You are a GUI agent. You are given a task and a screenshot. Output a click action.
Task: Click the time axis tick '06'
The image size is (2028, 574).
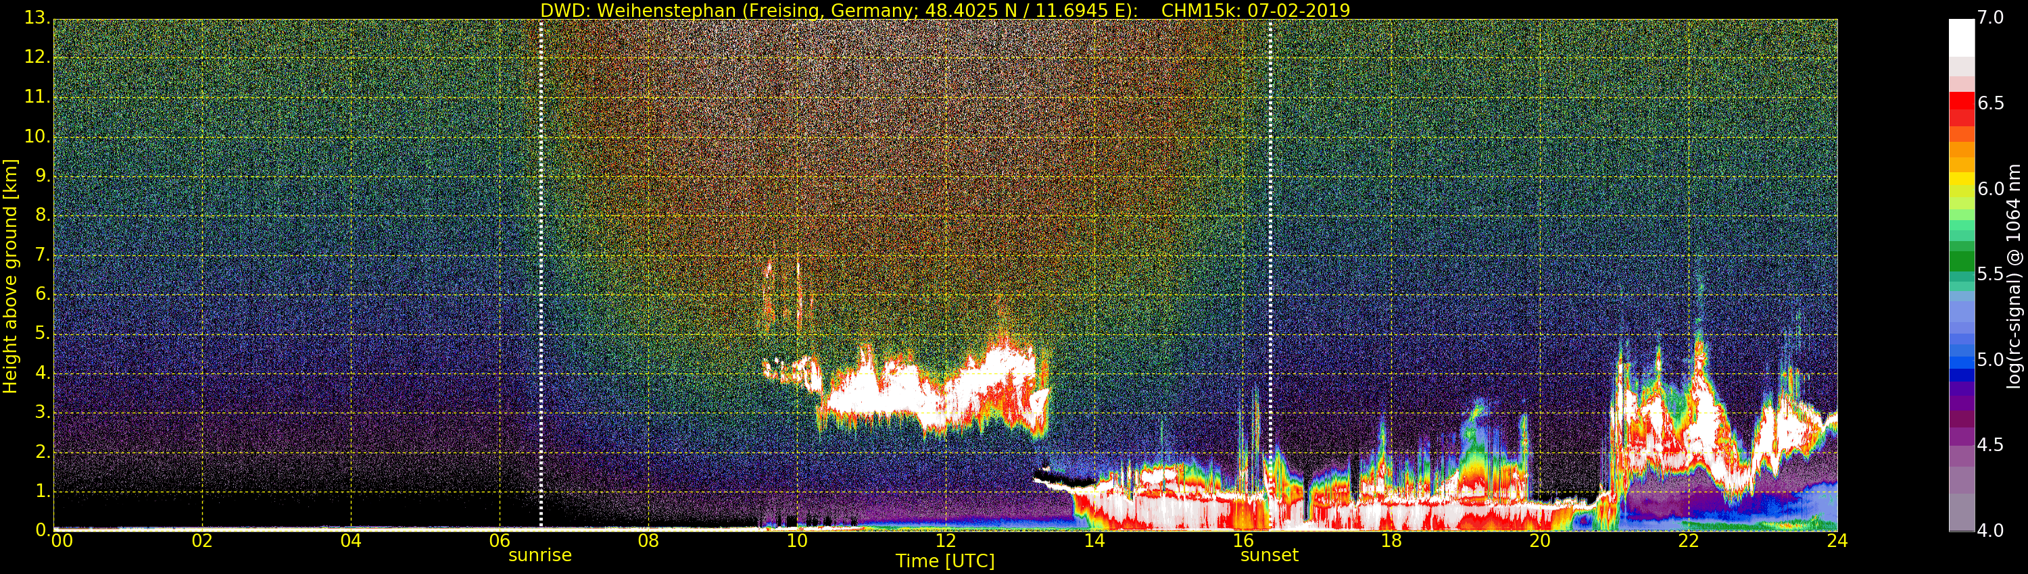coord(500,541)
